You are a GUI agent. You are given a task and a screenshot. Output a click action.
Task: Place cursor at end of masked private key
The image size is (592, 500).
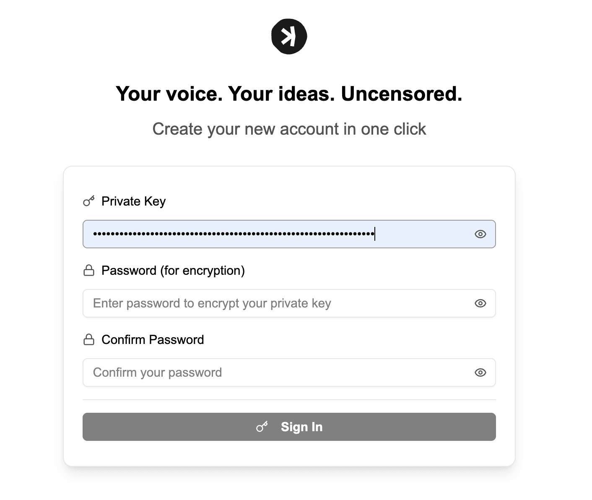(375, 234)
